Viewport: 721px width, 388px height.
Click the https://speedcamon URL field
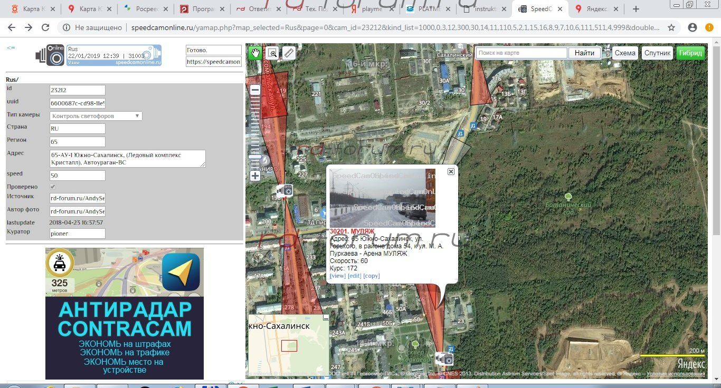(213, 62)
